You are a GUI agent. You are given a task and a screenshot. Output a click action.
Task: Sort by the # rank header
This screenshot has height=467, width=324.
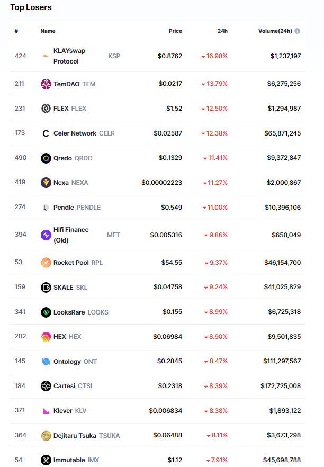click(x=16, y=31)
